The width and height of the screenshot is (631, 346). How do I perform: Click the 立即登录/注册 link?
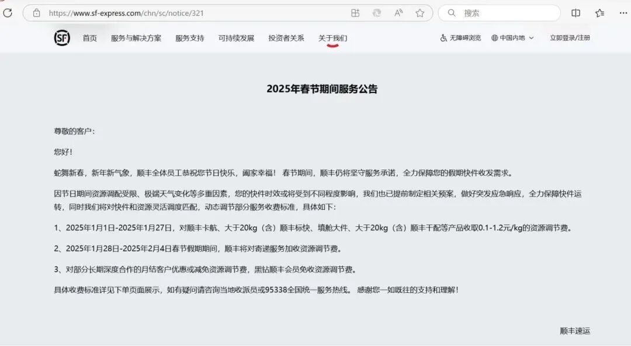568,37
